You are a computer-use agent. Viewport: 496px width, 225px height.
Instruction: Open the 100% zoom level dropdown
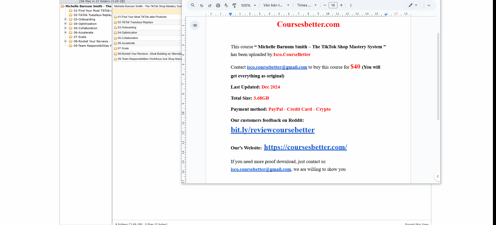click(248, 5)
